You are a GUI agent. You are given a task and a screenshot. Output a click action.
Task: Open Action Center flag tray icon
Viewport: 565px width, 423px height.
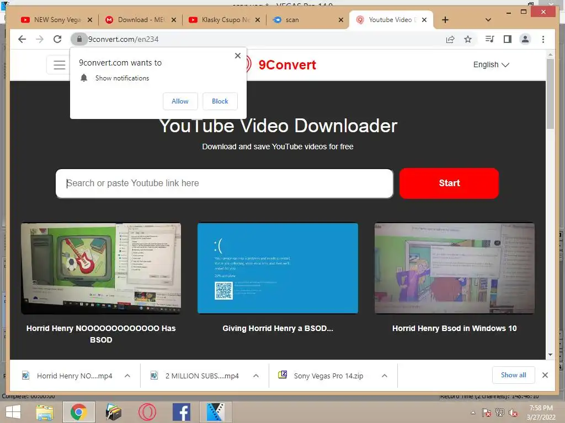pos(486,413)
